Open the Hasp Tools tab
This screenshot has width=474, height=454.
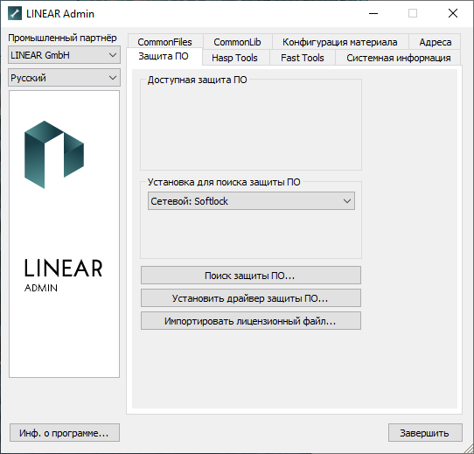pos(235,58)
